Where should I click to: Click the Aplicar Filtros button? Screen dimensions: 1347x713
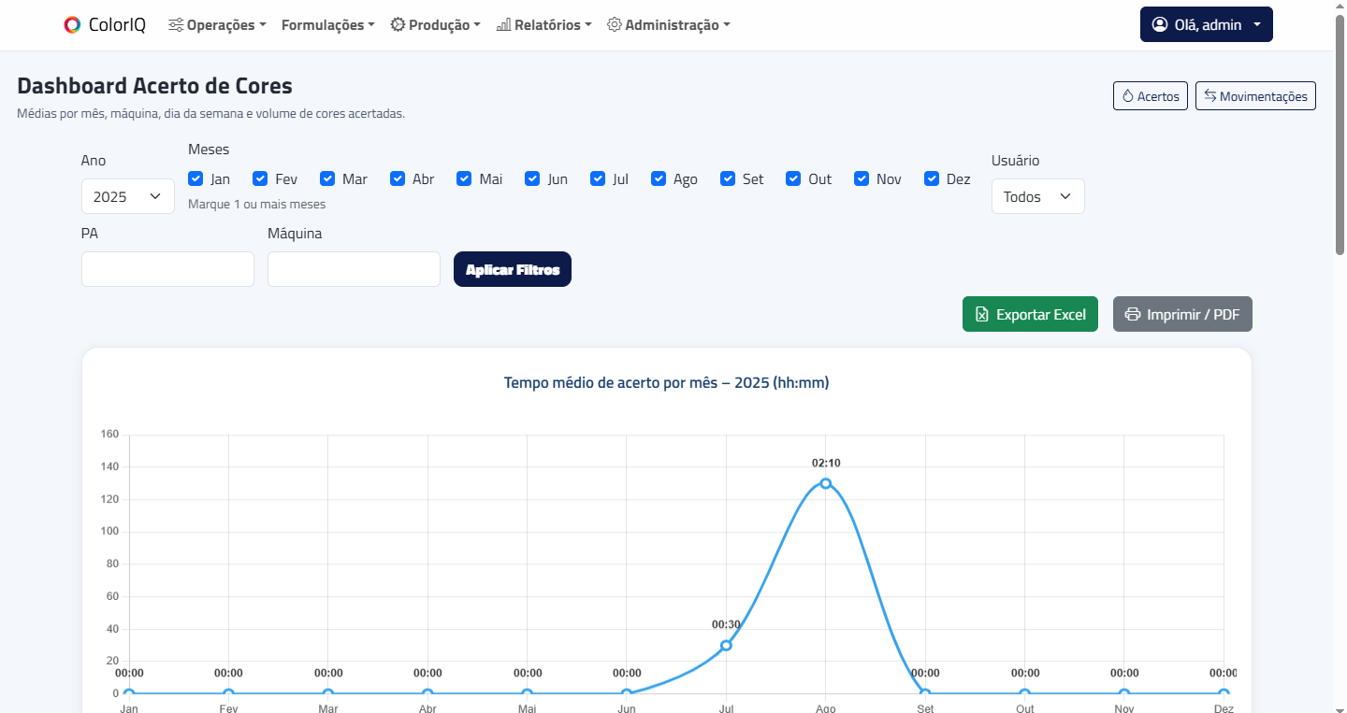click(x=513, y=269)
